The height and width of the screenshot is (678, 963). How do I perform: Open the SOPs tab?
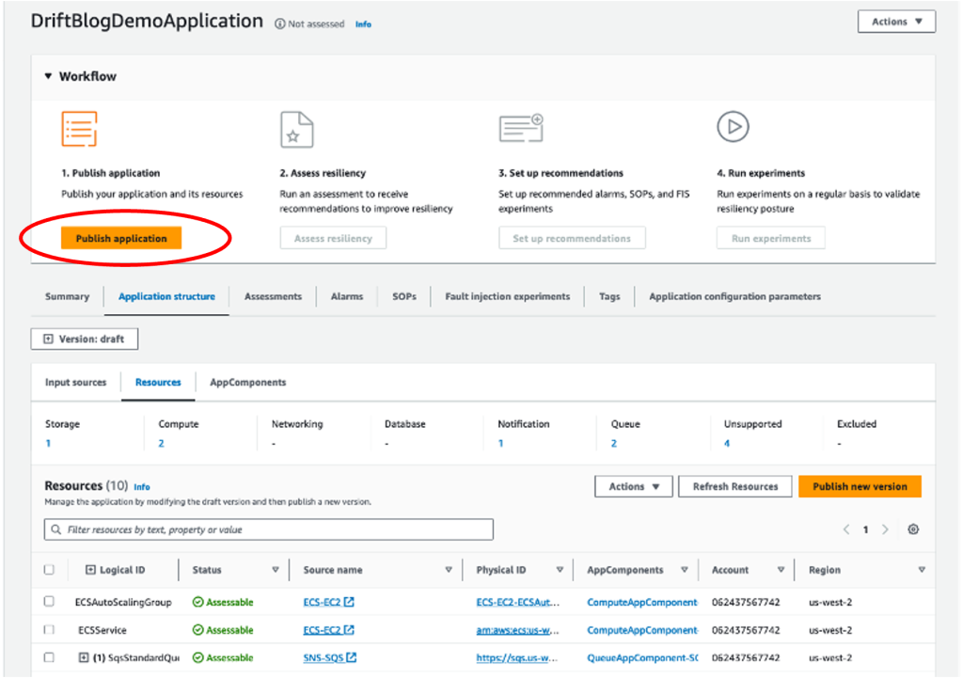tap(404, 296)
